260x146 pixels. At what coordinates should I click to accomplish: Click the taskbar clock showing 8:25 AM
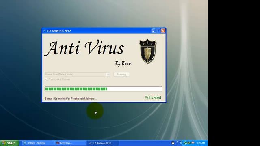(x=200, y=143)
